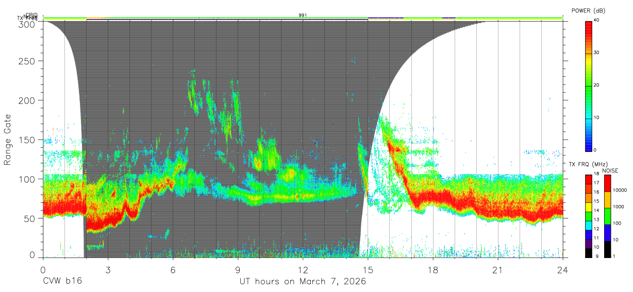Image resolution: width=633 pixels, height=292 pixels.
Task: Click the 20 value on POWER scale
Action: point(596,85)
